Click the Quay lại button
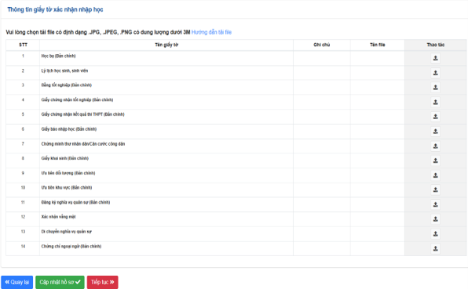This screenshot has height=289, width=468. point(17,282)
